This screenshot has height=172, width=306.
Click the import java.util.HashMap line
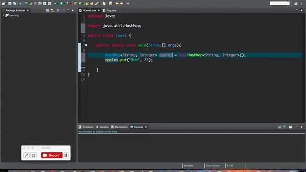115,26
